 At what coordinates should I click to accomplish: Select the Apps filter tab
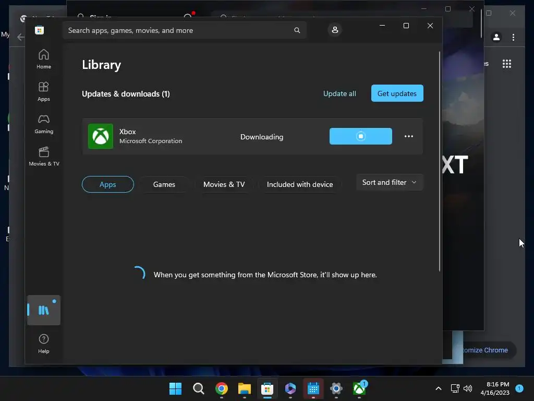(x=107, y=184)
